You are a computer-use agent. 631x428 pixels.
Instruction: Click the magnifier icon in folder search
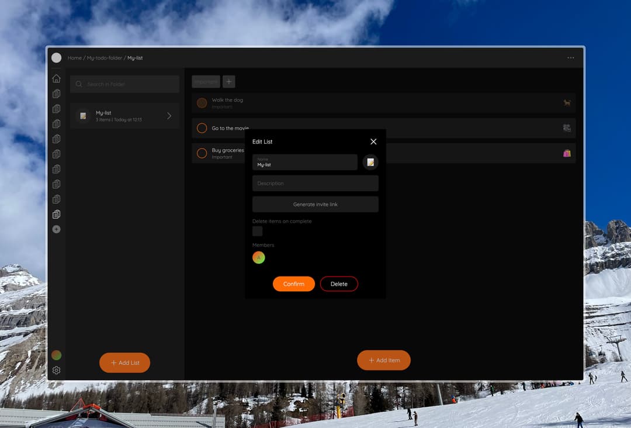tap(79, 84)
